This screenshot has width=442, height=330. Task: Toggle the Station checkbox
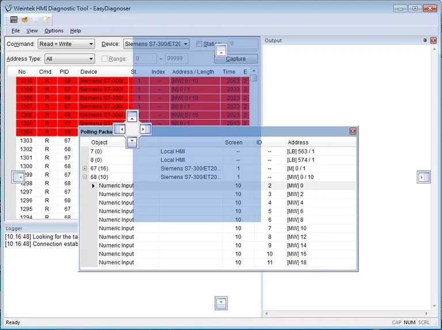click(x=199, y=44)
